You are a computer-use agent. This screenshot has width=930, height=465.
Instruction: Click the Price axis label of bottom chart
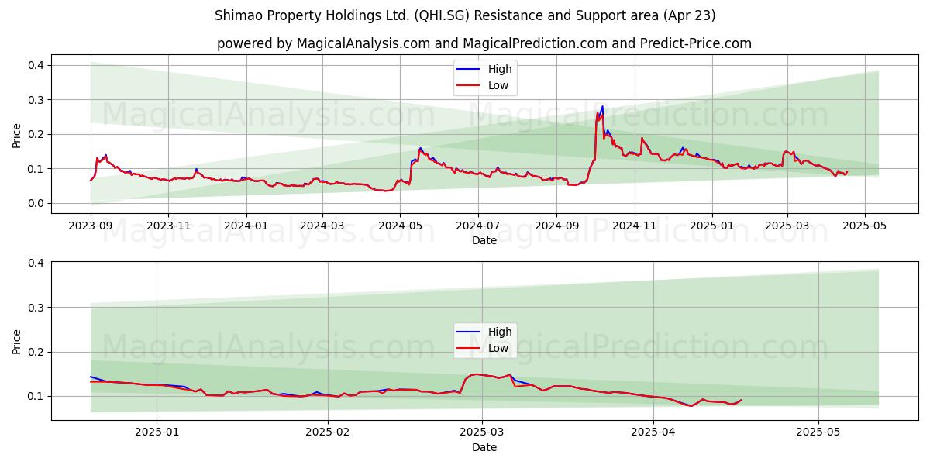(x=17, y=341)
